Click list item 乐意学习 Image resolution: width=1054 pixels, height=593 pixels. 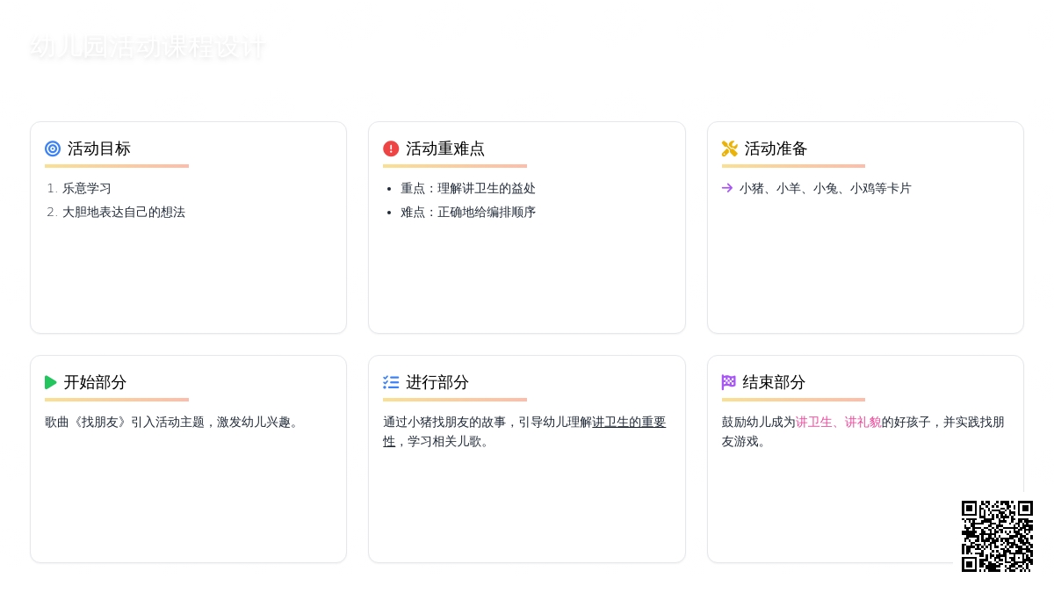click(87, 188)
